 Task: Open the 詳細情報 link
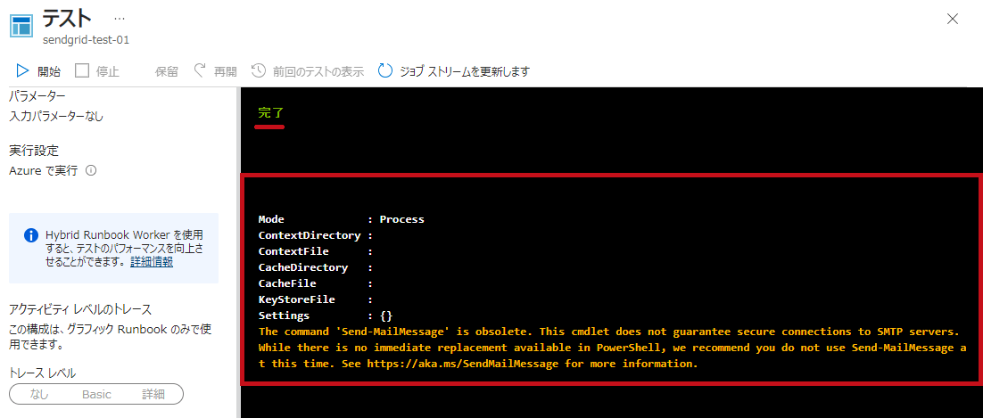pyautogui.click(x=152, y=262)
